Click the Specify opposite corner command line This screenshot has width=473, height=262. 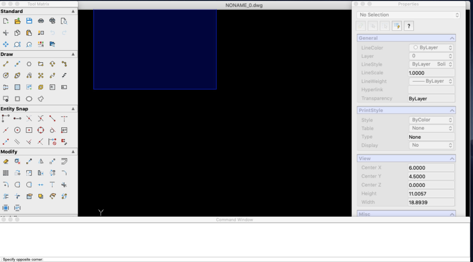(235, 259)
